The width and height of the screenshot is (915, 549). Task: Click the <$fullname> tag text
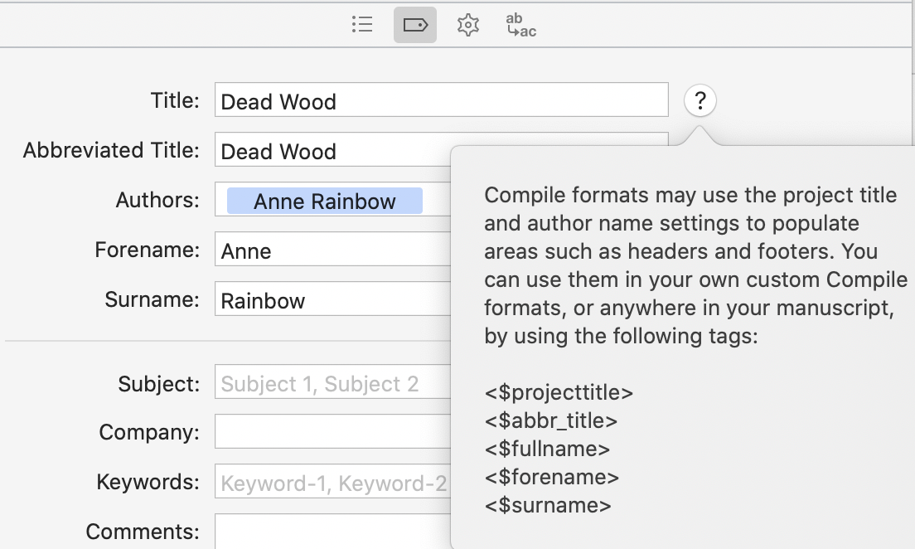coord(547,449)
